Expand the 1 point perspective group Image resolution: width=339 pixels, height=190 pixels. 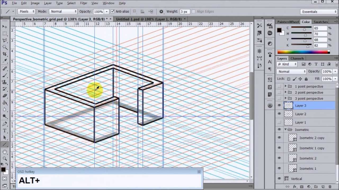pos(286,86)
